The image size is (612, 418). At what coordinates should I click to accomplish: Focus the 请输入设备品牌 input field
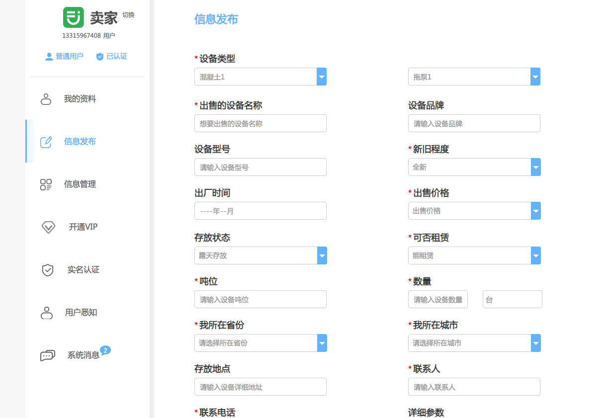474,123
